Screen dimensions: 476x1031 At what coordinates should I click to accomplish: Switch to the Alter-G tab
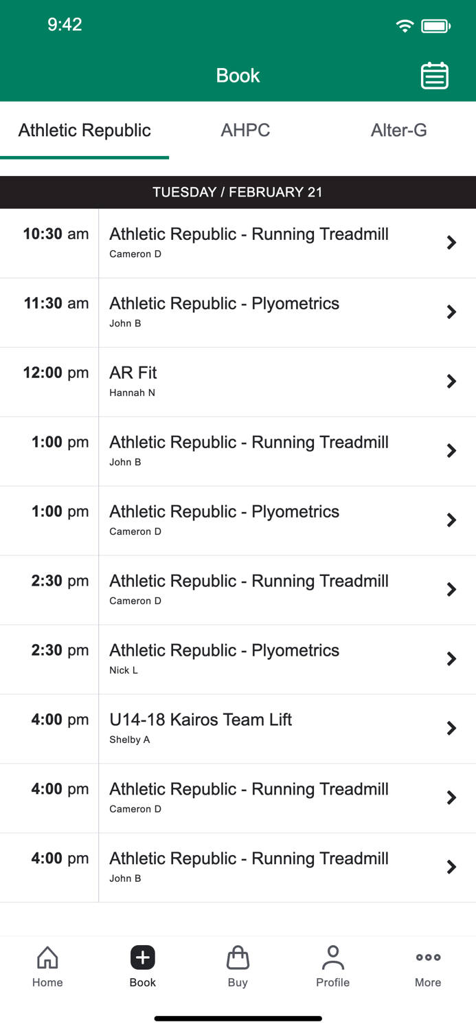(x=399, y=131)
